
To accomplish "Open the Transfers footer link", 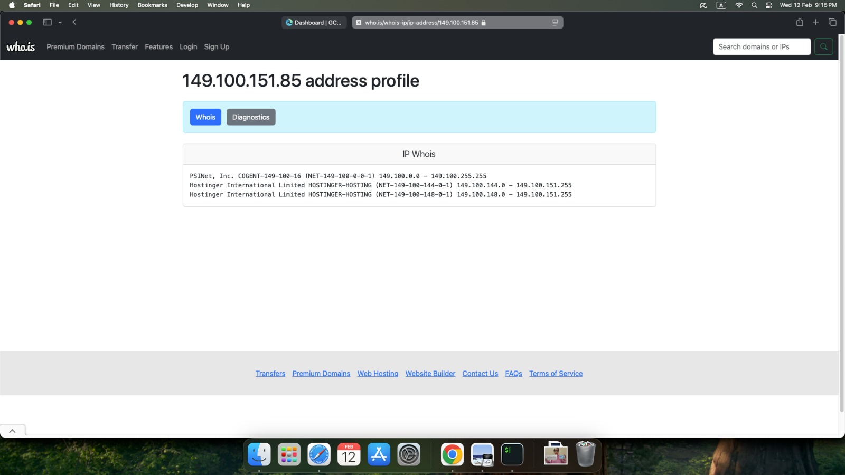I will pos(270,374).
